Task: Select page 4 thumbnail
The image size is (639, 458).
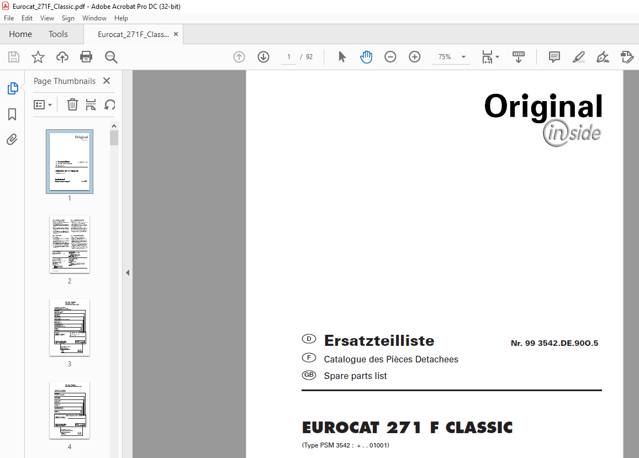Action: pos(70,410)
